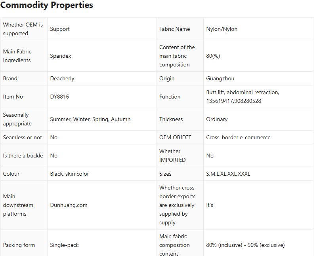Click the Single-pack packing form value
Screen dimensions: 317x256
(x=64, y=245)
